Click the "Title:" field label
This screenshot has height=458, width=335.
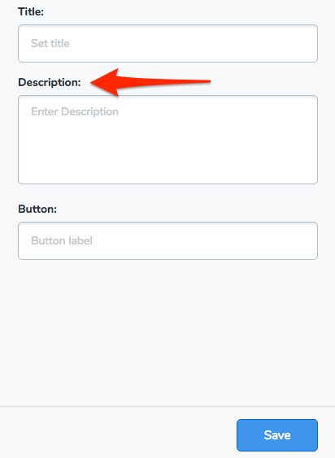click(x=31, y=11)
